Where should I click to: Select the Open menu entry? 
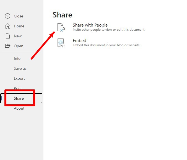pos(19,46)
